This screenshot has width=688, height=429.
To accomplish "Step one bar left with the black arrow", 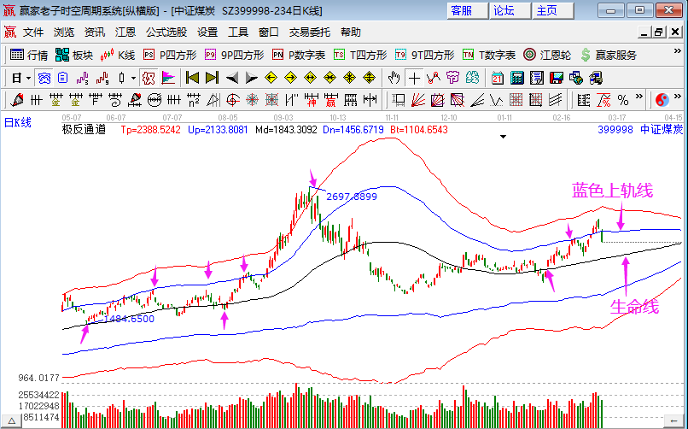I will point(231,78).
